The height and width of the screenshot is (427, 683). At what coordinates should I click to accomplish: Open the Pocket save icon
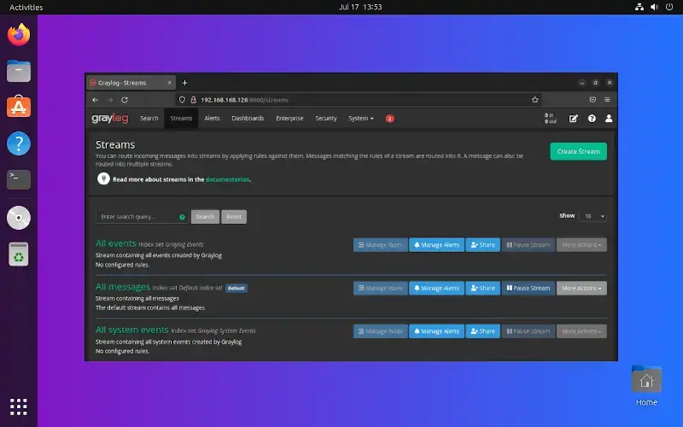point(593,100)
